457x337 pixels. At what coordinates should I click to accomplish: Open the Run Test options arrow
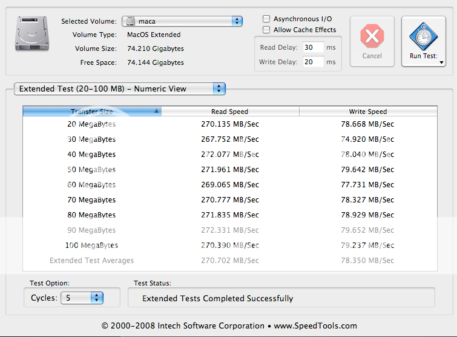pyautogui.click(x=441, y=62)
